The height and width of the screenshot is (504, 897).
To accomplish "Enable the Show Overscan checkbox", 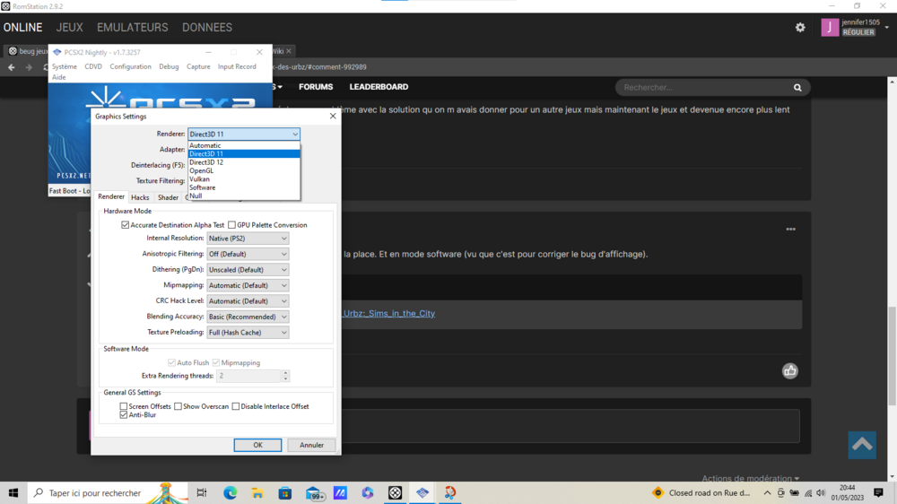I will point(179,406).
